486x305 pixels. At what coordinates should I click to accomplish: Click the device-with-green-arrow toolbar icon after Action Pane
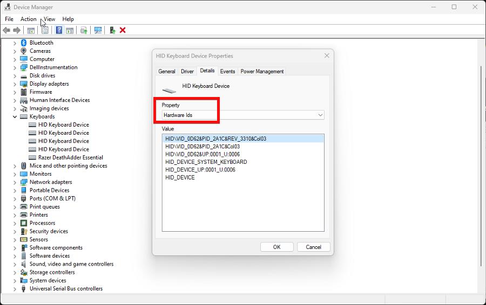pyautogui.click(x=83, y=30)
